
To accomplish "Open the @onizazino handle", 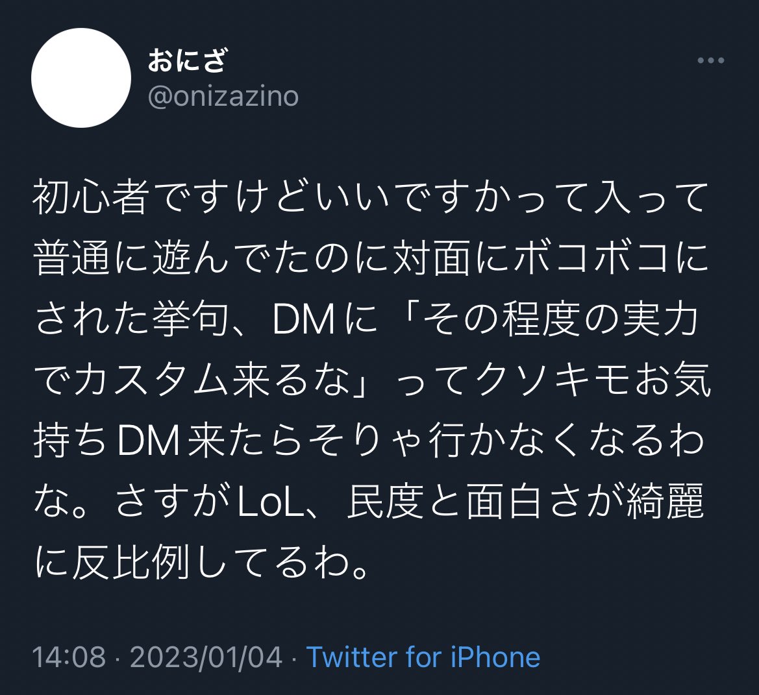I will tap(223, 96).
